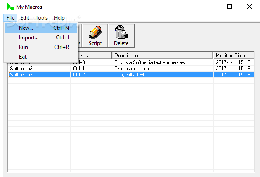Select Run in the File menu
260x177 pixels.
41,47
